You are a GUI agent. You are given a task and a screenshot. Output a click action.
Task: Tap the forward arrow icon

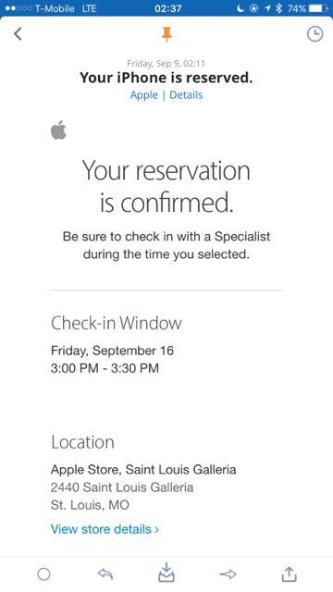click(228, 574)
